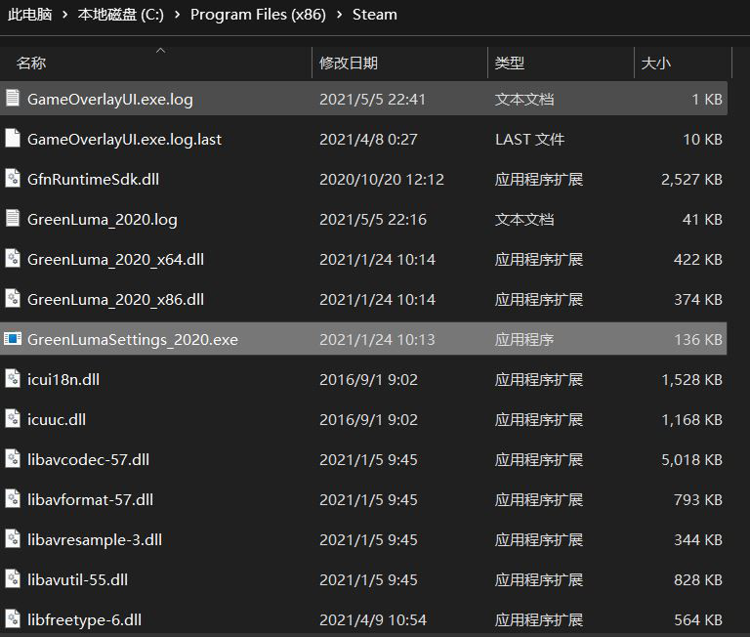The width and height of the screenshot is (750, 637).
Task: Navigate to 此电脑 in the breadcrumb
Action: (29, 15)
